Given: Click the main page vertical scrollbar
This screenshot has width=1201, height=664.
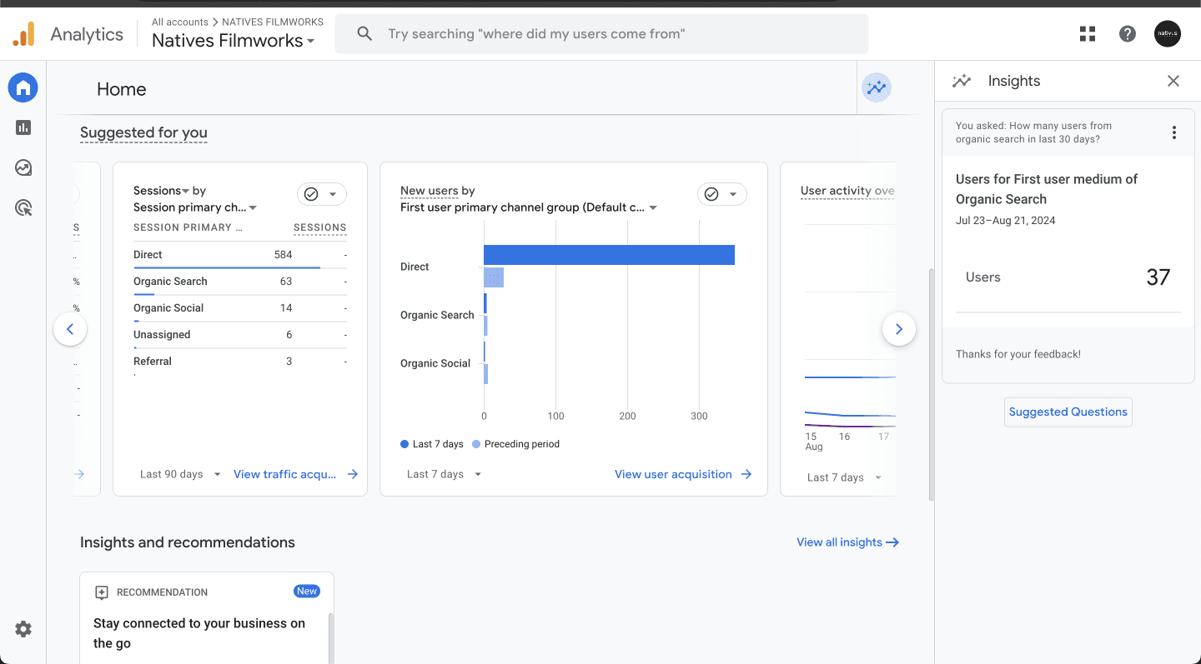Looking at the screenshot, I should [931, 385].
